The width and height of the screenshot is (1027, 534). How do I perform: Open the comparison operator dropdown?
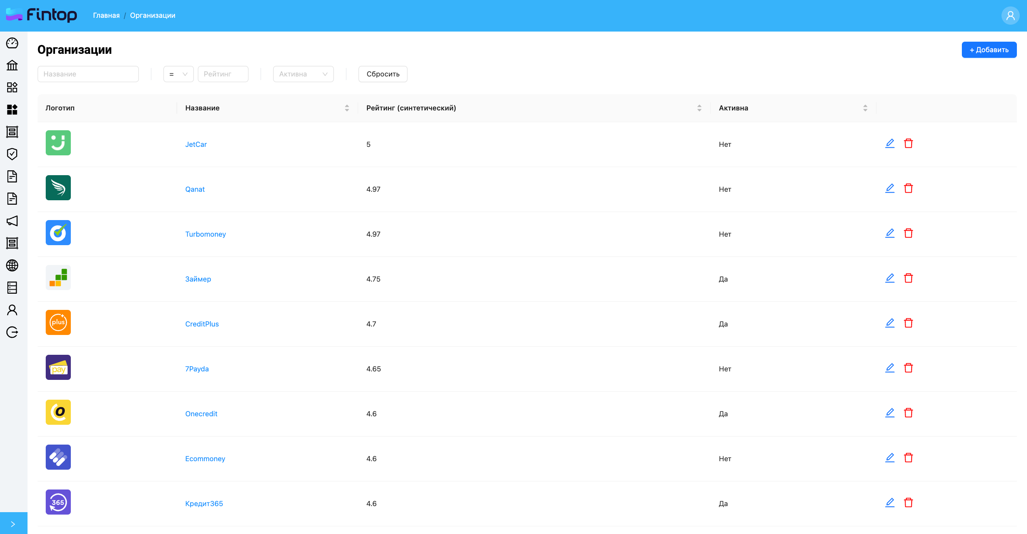(178, 74)
